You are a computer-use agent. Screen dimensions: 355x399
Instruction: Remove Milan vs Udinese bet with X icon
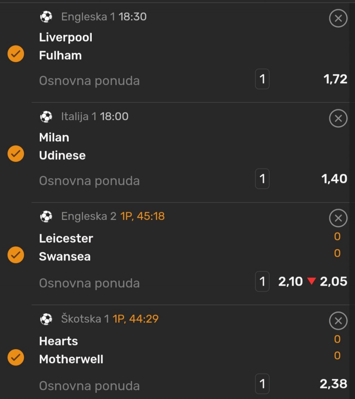[338, 119]
